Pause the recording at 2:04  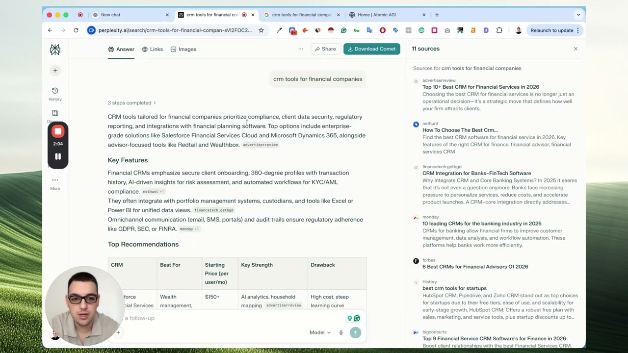coord(58,156)
